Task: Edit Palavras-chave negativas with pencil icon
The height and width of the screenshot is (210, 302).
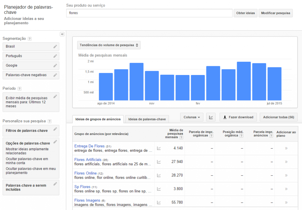Action: point(55,75)
